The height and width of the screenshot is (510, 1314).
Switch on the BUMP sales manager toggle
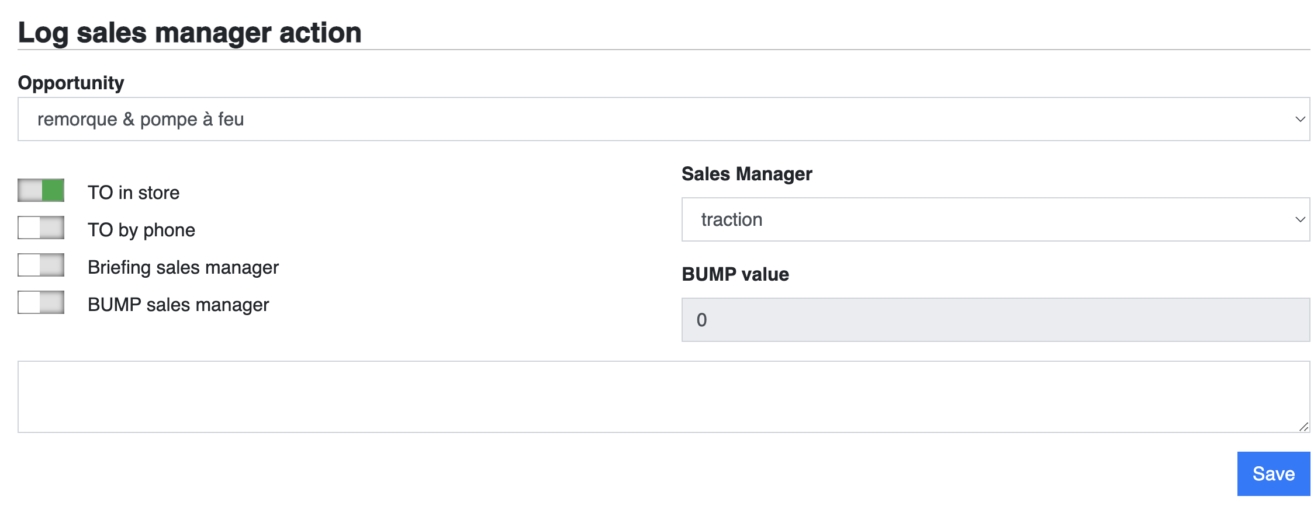point(41,302)
